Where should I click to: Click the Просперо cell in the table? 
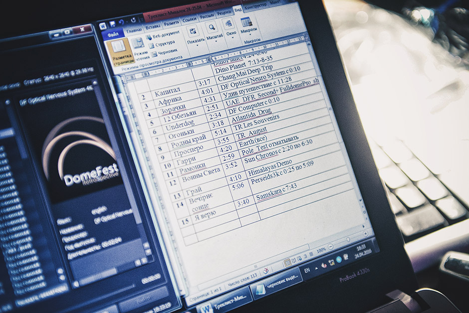tap(188, 151)
